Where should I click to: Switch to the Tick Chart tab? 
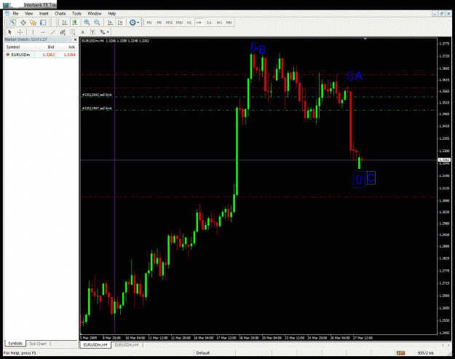[38, 344]
